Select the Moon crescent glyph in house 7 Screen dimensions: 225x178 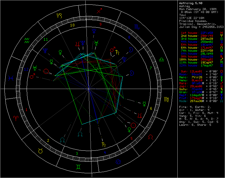pyautogui.click(x=131, y=73)
